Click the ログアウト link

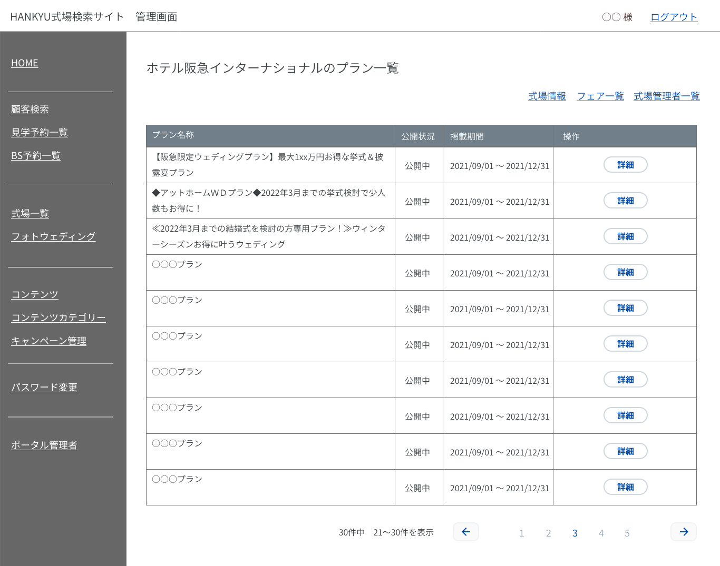(x=674, y=17)
